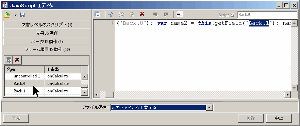The height and width of the screenshot is (126, 300).
Task: Toggle the word wrap toolbar icon
Action: click(x=180, y=14)
